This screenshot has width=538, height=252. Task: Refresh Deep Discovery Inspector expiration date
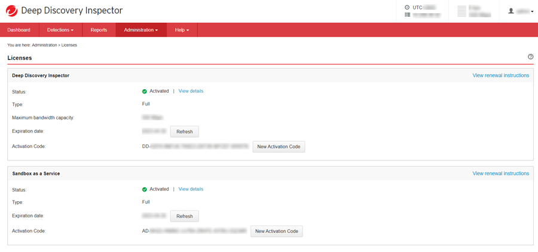[184, 132]
